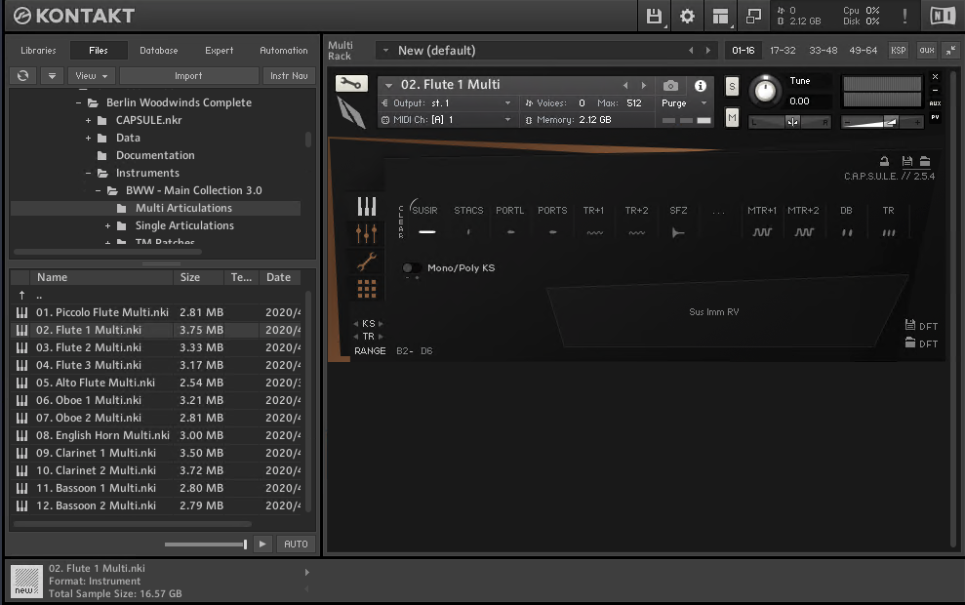This screenshot has width=965, height=605.
Task: Collapse Berlin Woodwinds Complete folder
Action: coord(78,102)
